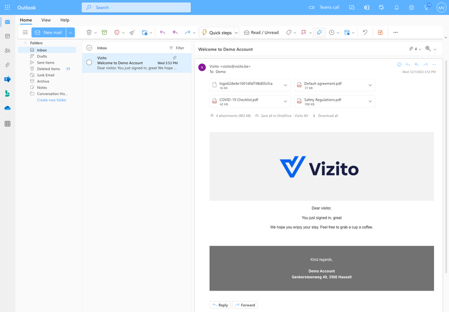
Task: Open the Quick steps dropdown
Action: [x=236, y=32]
